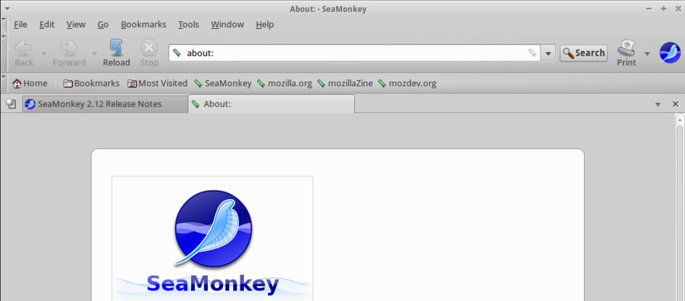The width and height of the screenshot is (685, 301).
Task: Open the View menu
Action: point(76,25)
